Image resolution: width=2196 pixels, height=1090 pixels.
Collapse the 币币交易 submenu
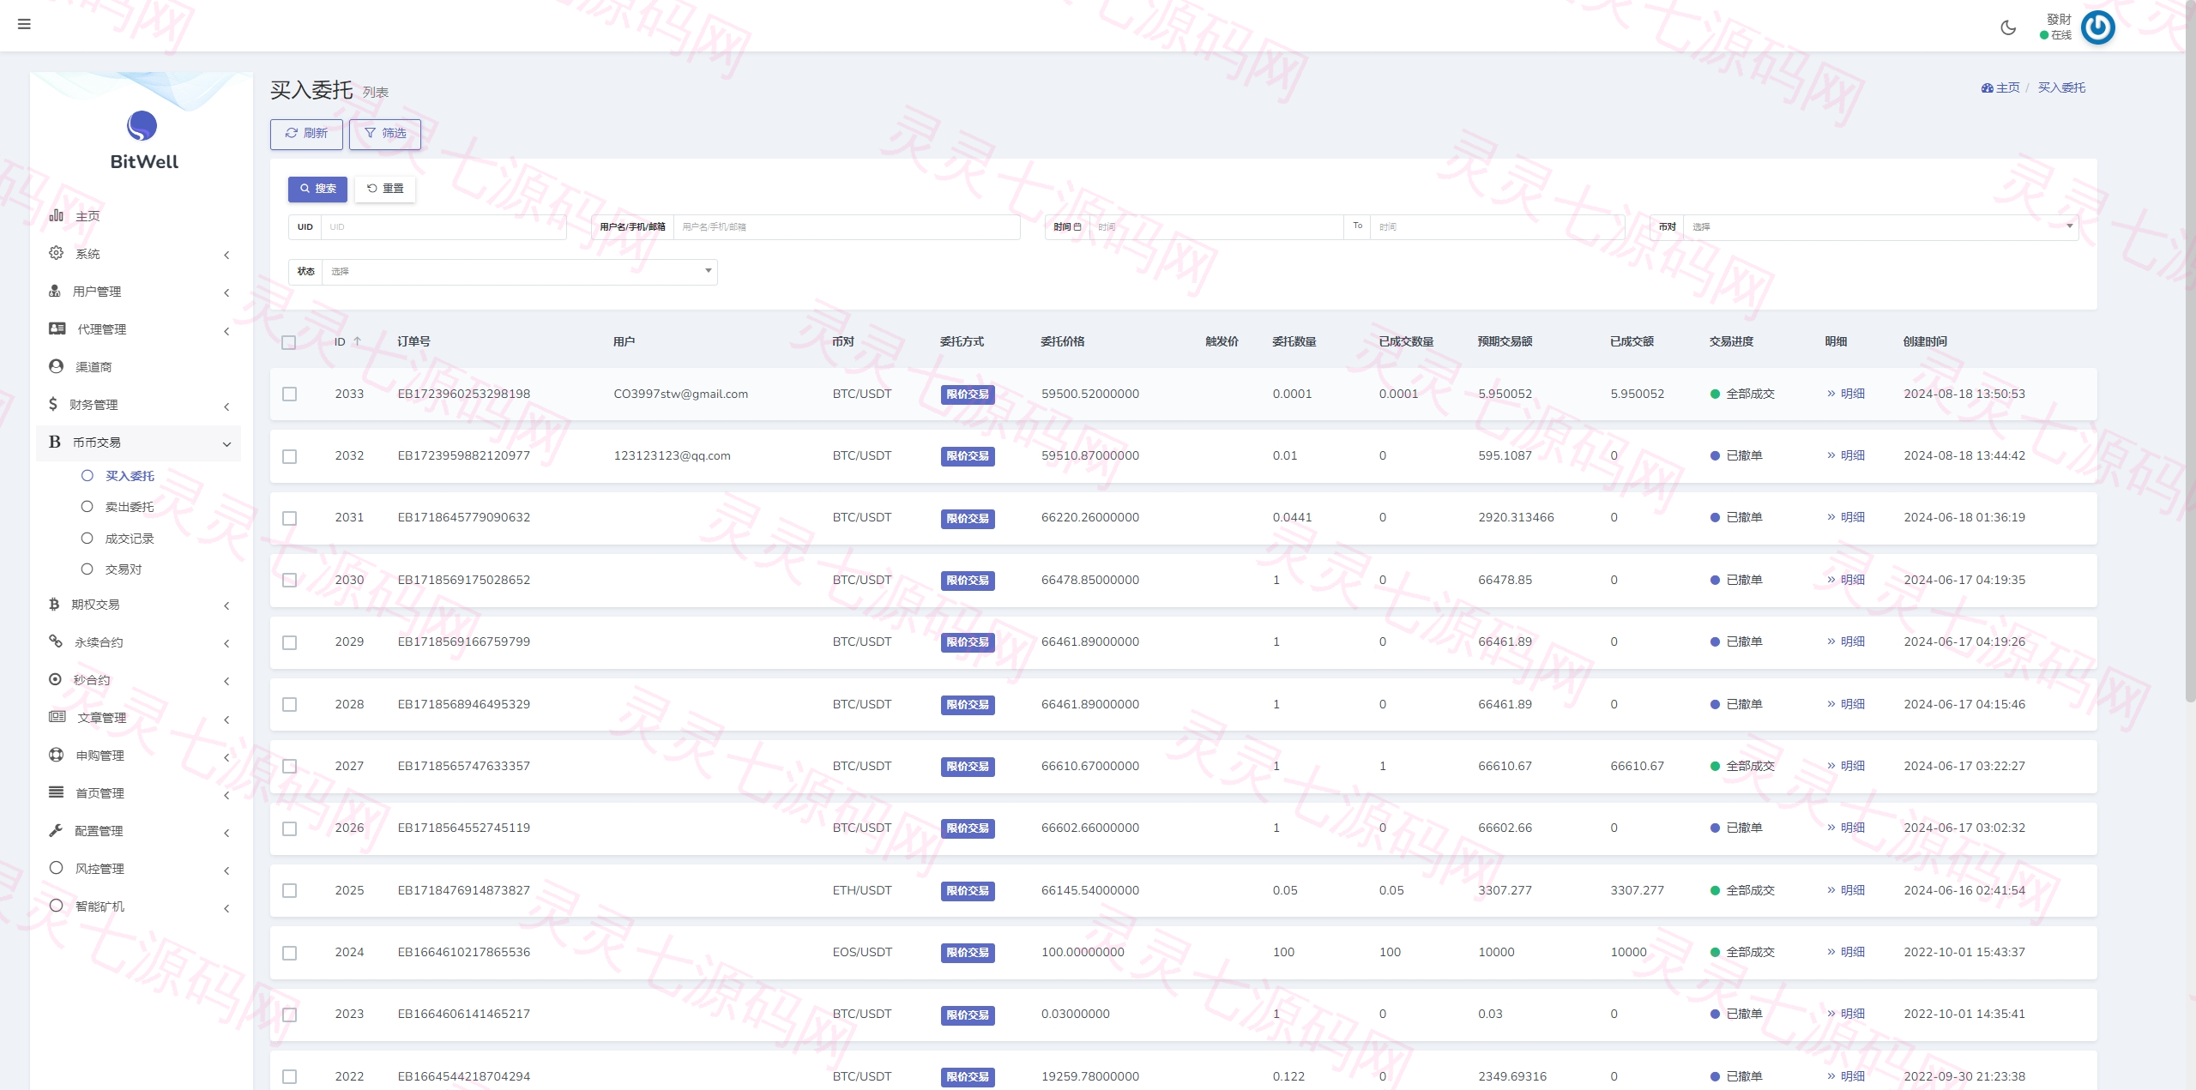[226, 444]
